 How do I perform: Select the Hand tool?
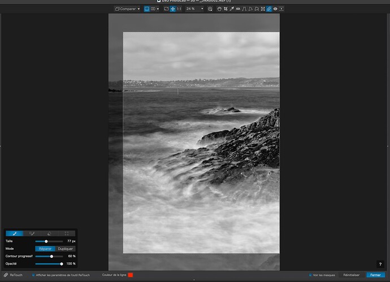click(x=219, y=9)
